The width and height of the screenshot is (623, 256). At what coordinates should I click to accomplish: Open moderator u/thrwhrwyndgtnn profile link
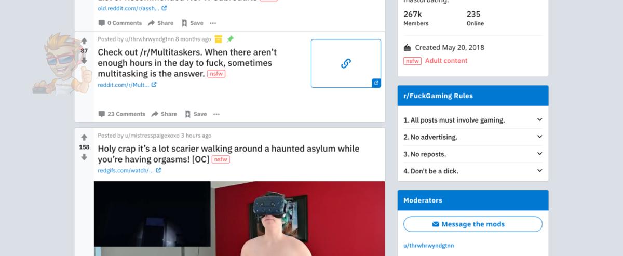[429, 246]
